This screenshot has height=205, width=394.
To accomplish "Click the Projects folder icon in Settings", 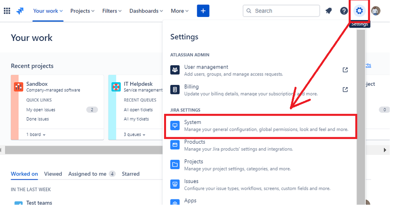I will tap(175, 164).
